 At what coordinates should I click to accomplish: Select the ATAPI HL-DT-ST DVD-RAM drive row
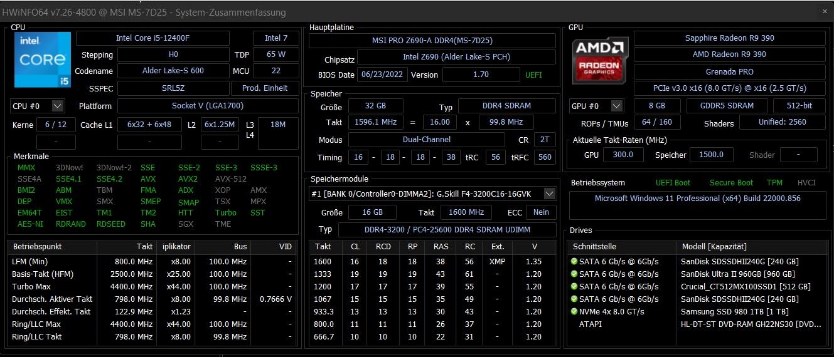[x=697, y=324]
